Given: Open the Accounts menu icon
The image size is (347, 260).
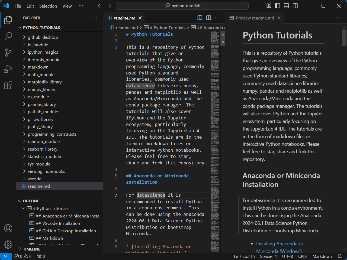Looking at the screenshot, I should click(x=8, y=228).
